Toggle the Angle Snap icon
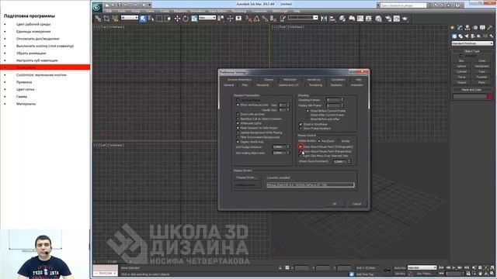Screen dimensions: 497x279 pyautogui.click(x=256, y=19)
